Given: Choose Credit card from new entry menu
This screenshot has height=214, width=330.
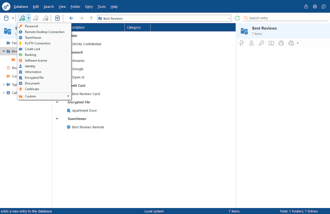Looking at the screenshot, I should coord(32,49).
